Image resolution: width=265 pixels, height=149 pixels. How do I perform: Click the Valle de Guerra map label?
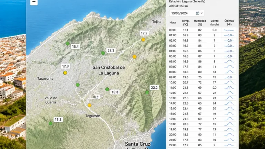[x=51, y=100]
